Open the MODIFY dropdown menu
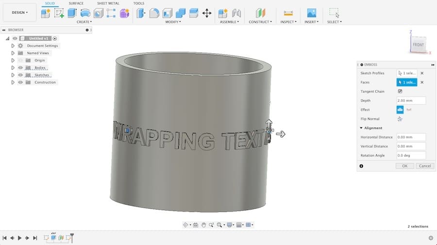Viewport: 437px width, 245px height. click(173, 22)
